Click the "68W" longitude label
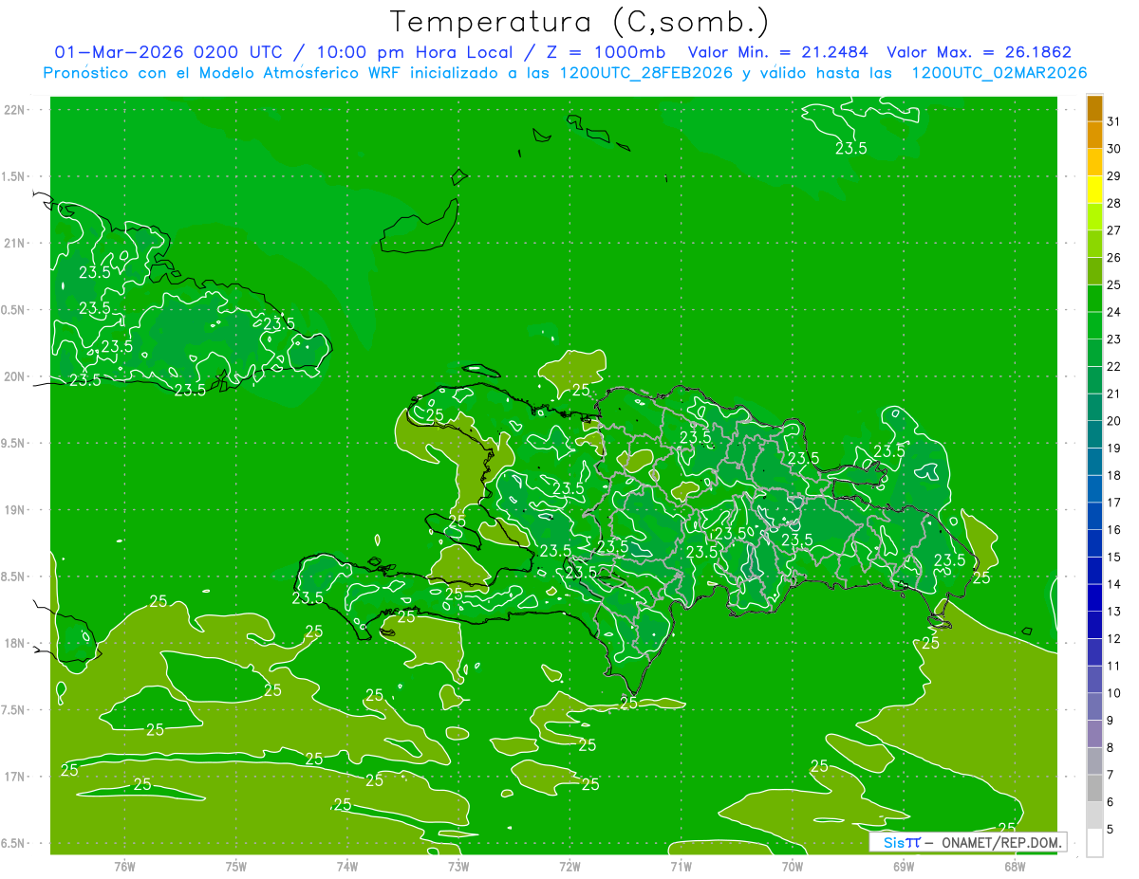This screenshot has height=879, width=1139. 1015,866
